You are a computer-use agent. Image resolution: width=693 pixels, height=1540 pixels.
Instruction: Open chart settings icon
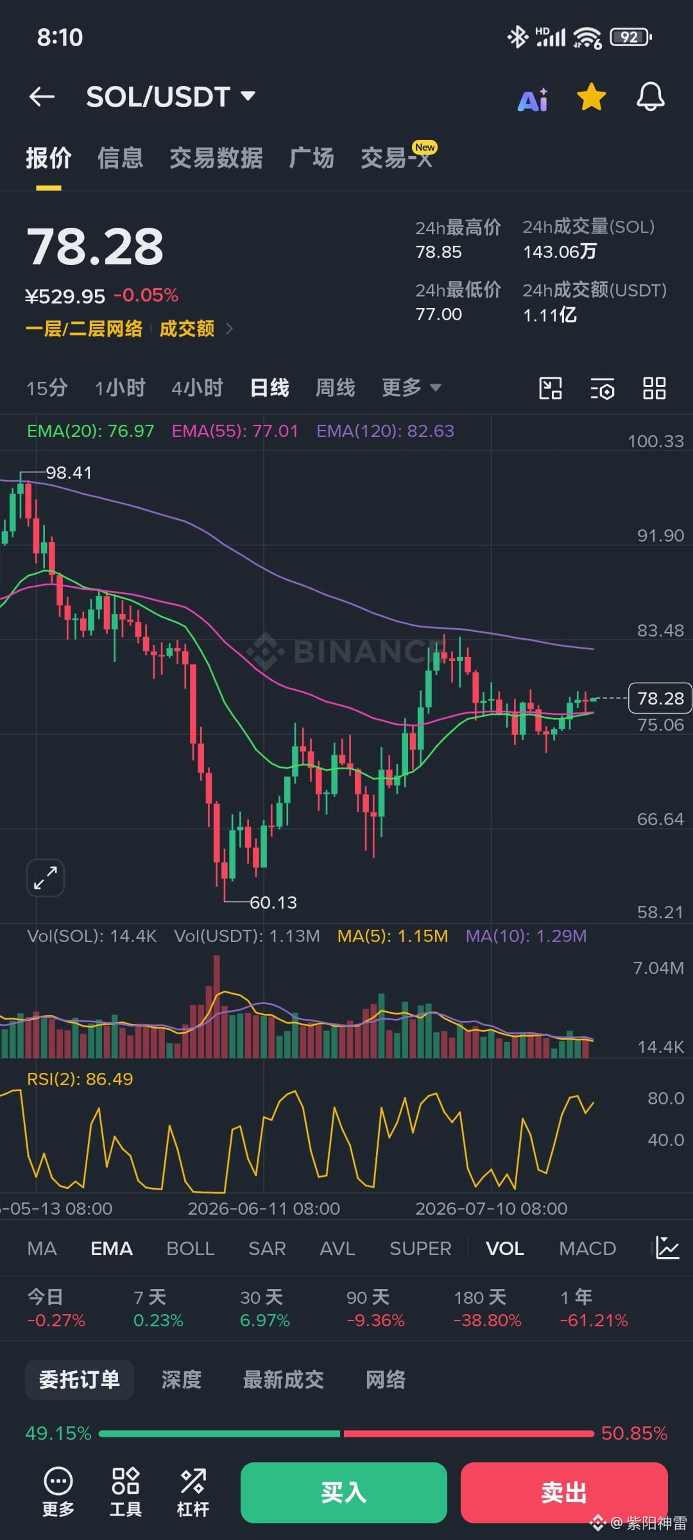[x=602, y=388]
